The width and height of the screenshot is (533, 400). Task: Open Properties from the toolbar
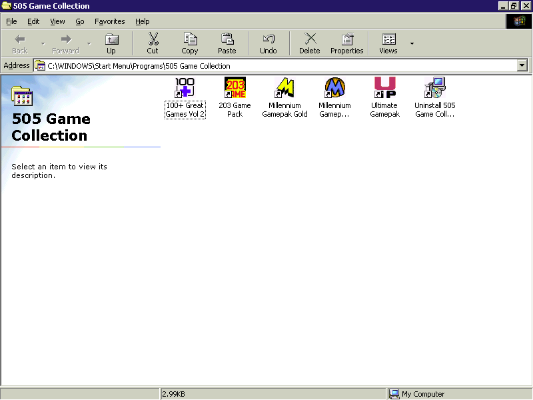(347, 43)
